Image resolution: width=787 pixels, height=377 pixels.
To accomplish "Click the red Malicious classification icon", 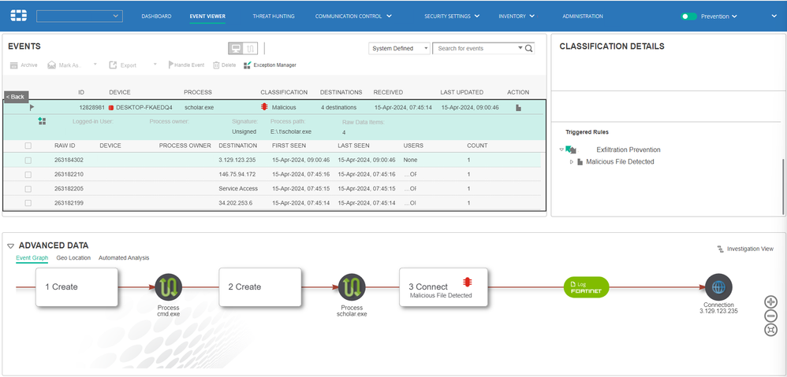I will (264, 107).
